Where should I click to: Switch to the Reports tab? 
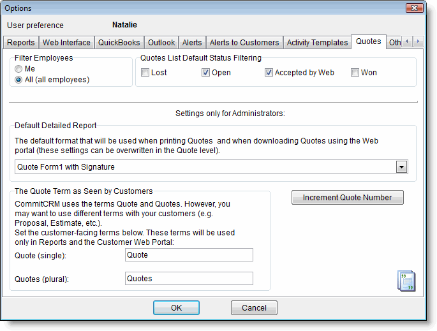(x=21, y=43)
